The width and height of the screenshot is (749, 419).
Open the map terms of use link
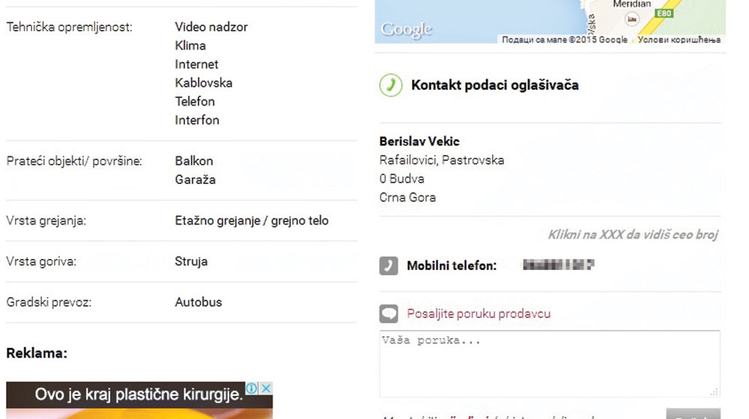tap(679, 40)
